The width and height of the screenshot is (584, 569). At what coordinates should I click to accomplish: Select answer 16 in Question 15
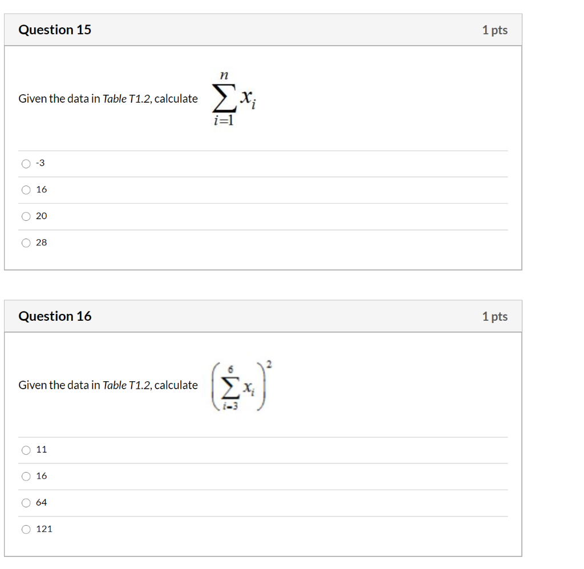pos(26,189)
